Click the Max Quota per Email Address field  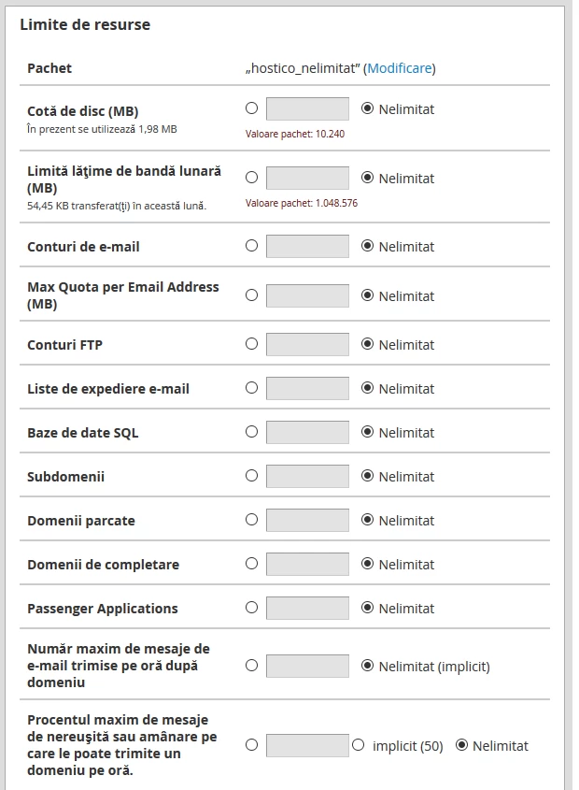click(x=307, y=295)
